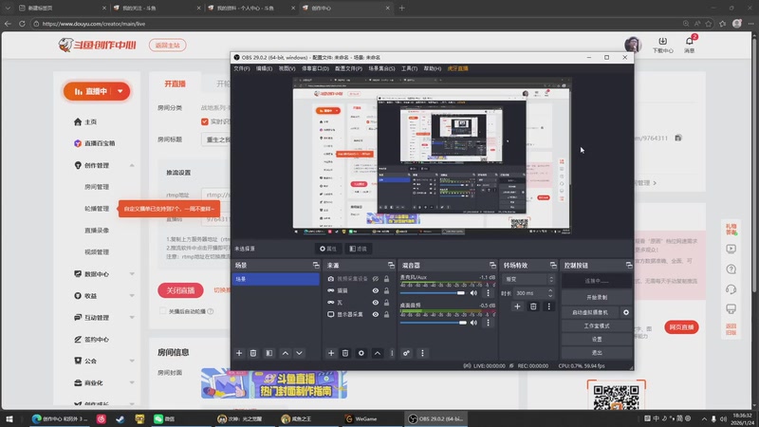Open OBS 编辑(E) menu
This screenshot has height=427, width=759.
click(x=265, y=68)
